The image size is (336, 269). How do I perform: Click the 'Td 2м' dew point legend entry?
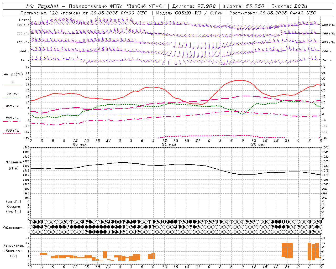point(12,94)
